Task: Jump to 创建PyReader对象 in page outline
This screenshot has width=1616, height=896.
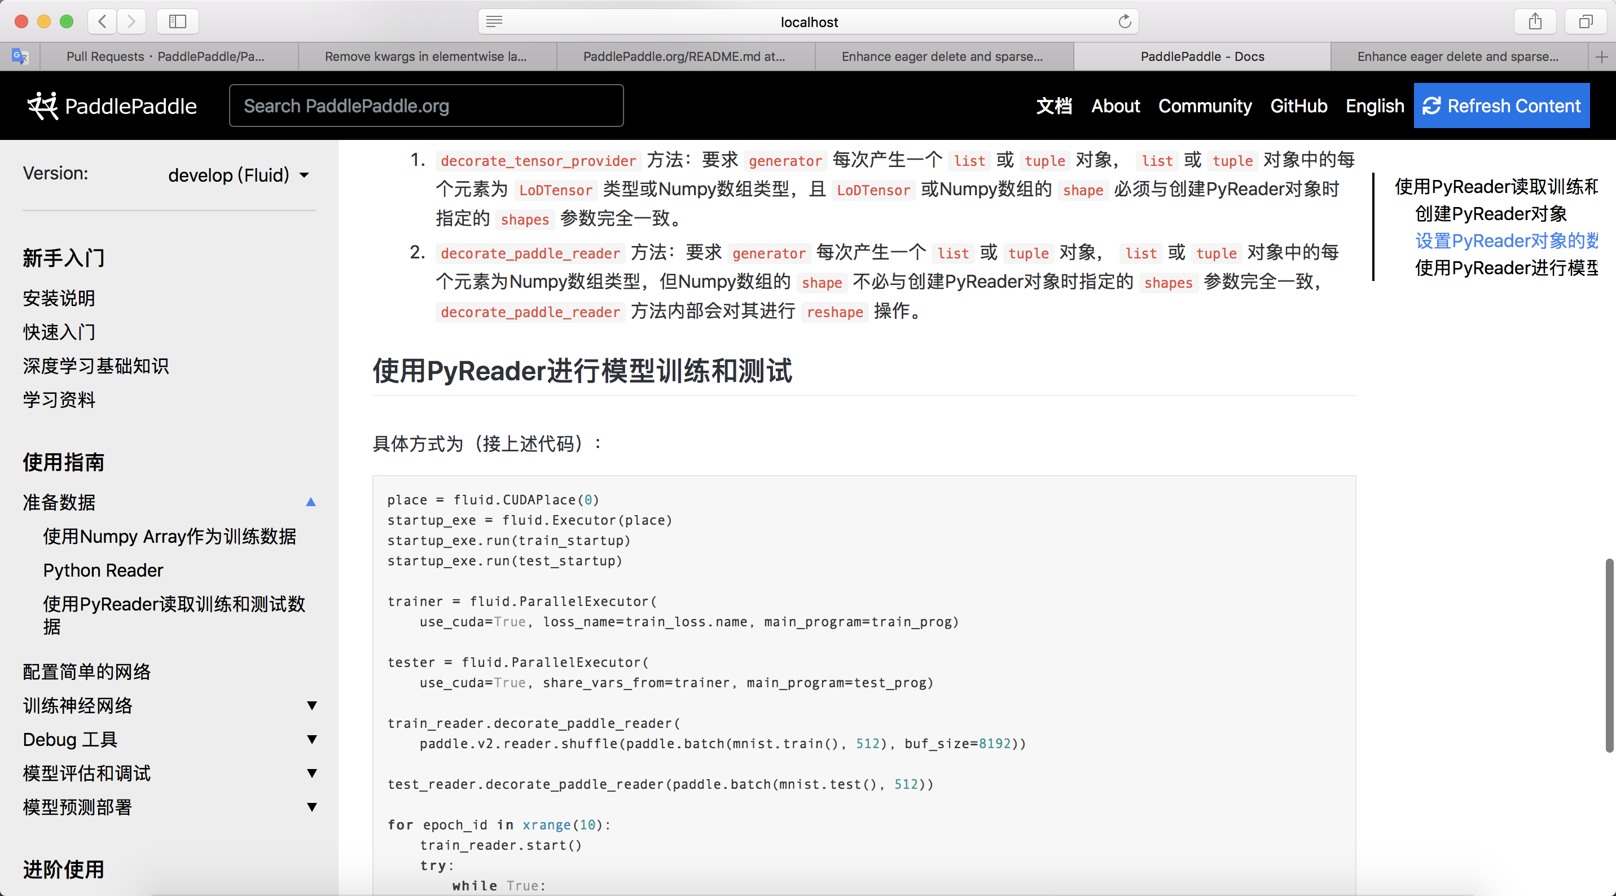Action: 1491,214
